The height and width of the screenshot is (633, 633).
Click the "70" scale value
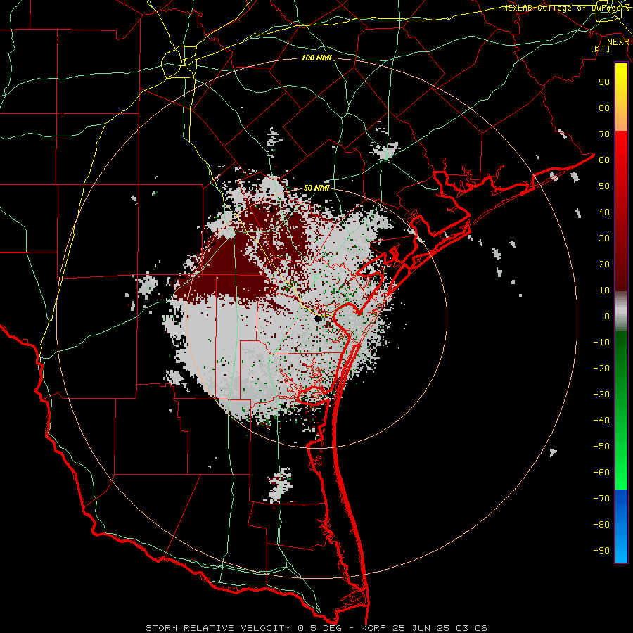point(604,134)
